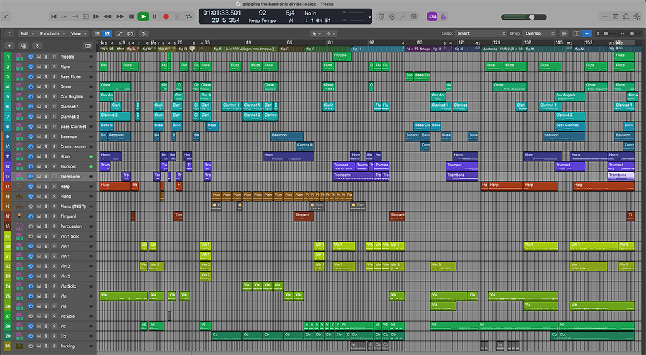Toggle the purple count-in 1234 button
Screen dimensions: 646x355
432,16
